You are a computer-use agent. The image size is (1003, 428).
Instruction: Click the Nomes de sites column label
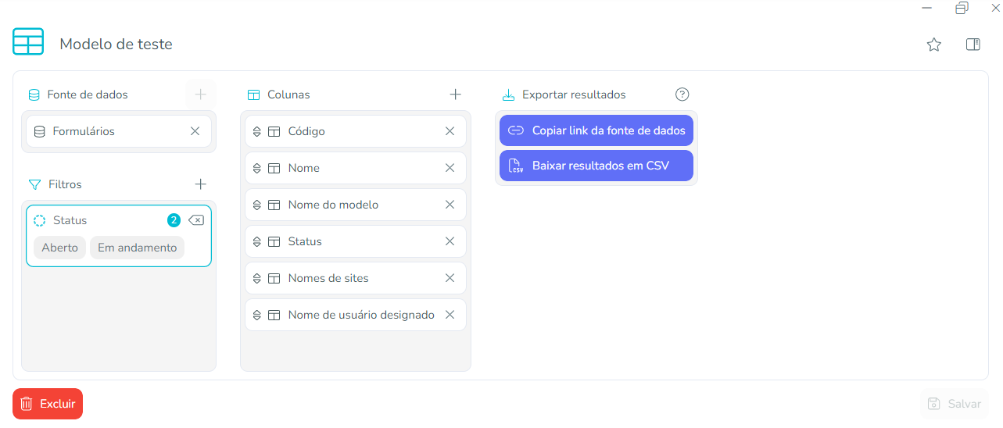click(x=328, y=278)
